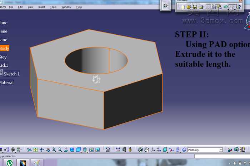Click the Open file icon in Standard toolbar
The image size is (250, 166).
tap(189, 7)
